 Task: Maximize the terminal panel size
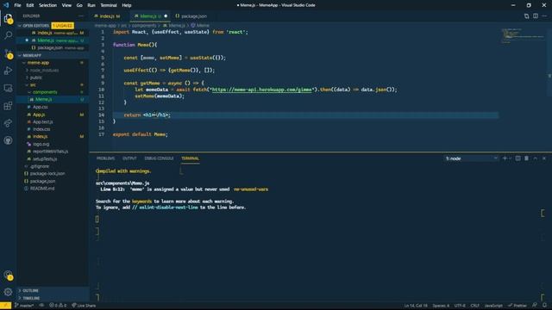[536, 158]
